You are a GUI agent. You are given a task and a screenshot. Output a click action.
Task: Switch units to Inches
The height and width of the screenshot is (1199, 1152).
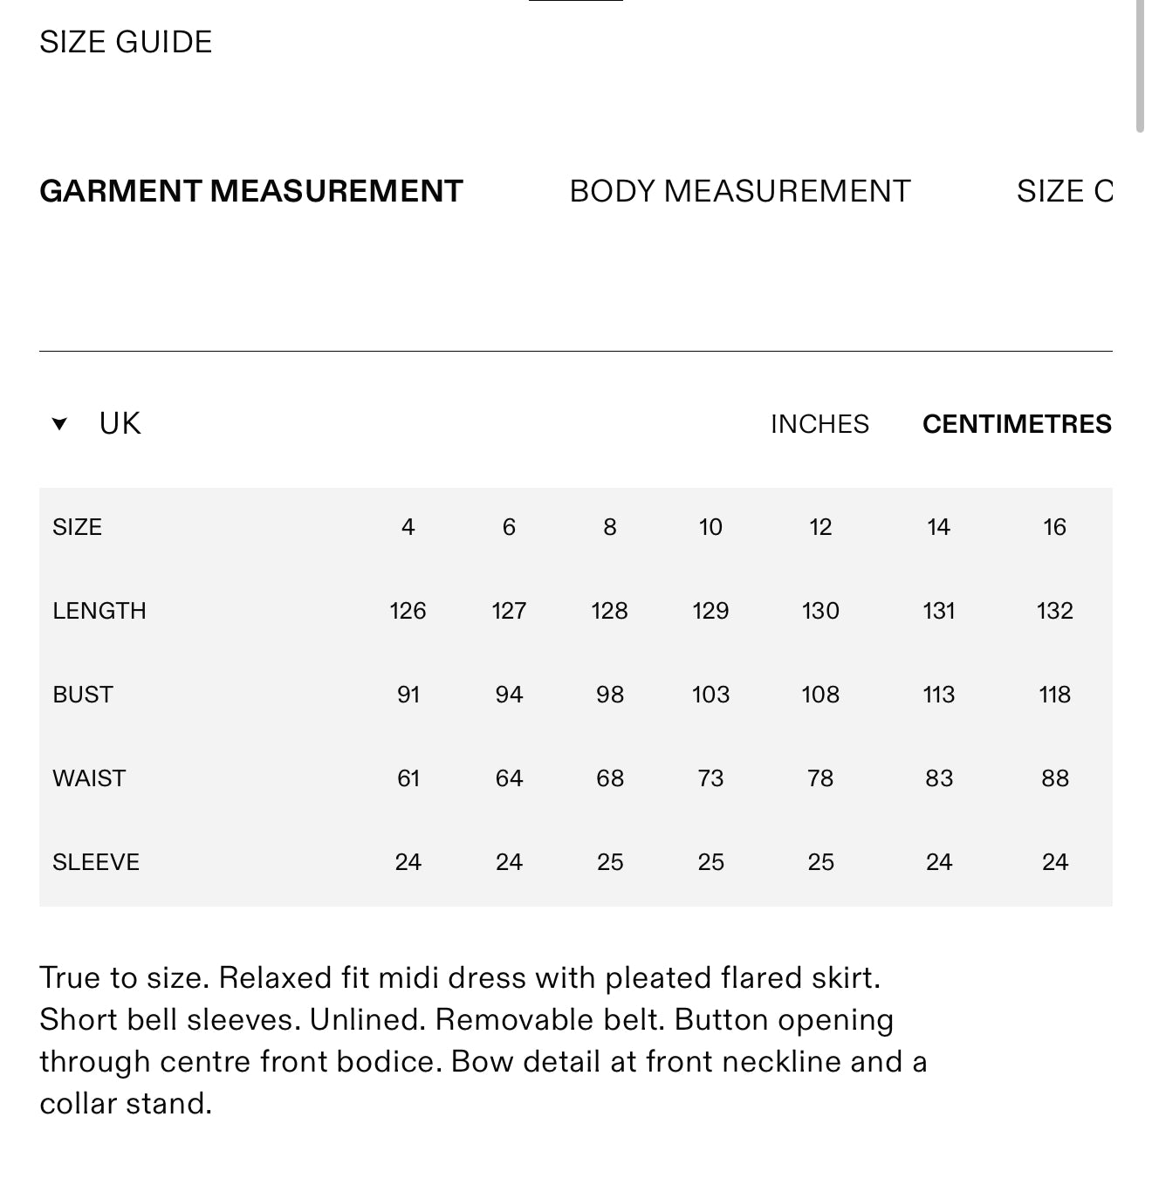[x=819, y=424]
